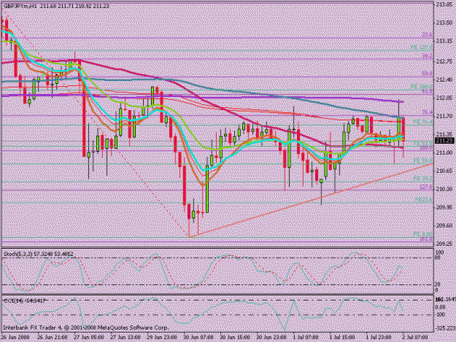Click the 213.85 price axis label
This screenshot has width=456, height=342.
coord(444,4)
